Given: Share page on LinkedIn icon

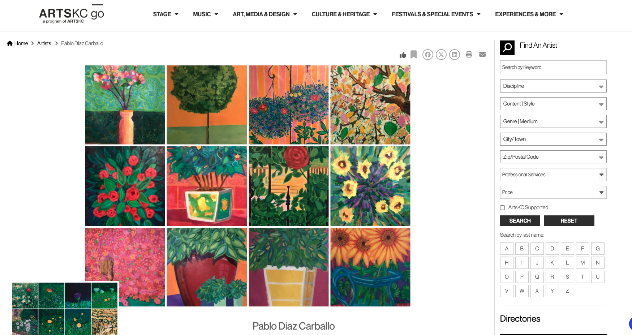Looking at the screenshot, I should [455, 55].
